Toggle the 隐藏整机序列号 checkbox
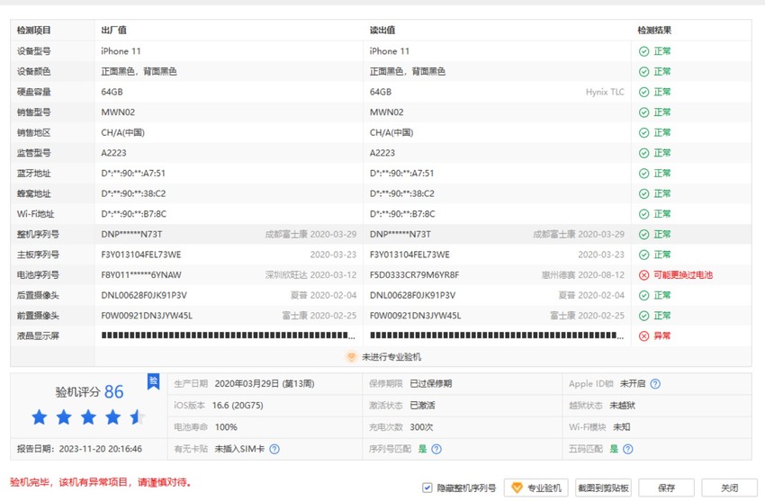Viewport: 765px width, 501px height. (427, 488)
